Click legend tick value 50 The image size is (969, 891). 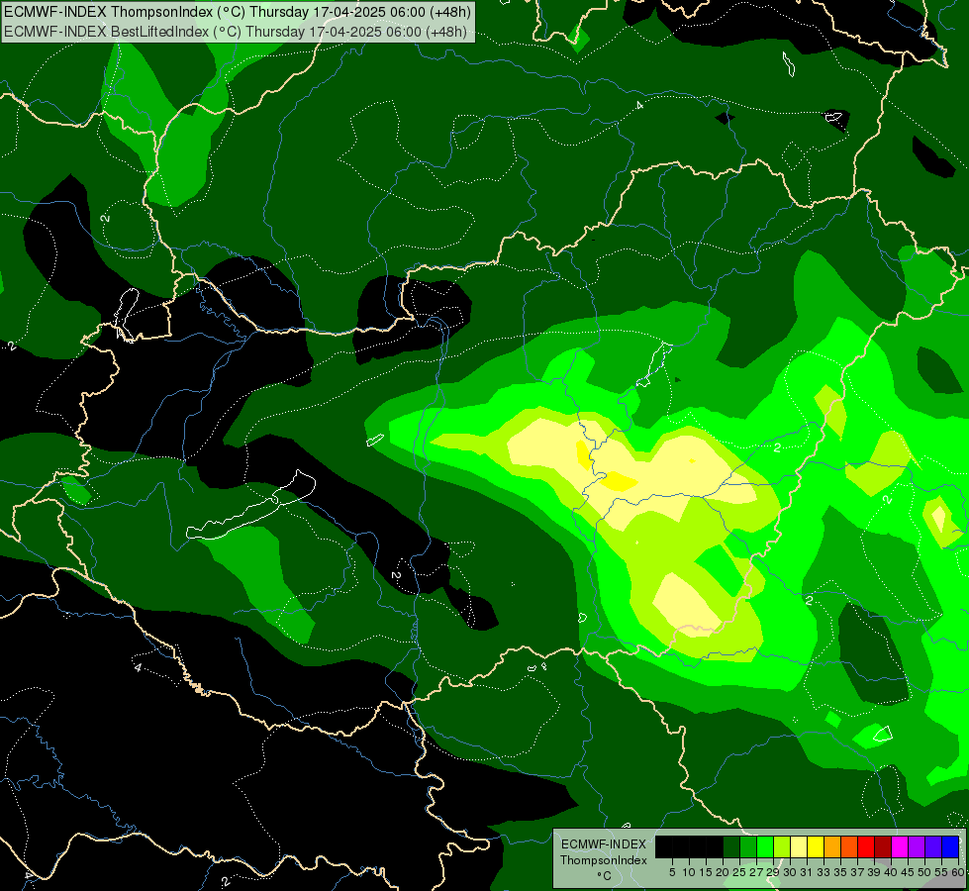click(x=924, y=872)
